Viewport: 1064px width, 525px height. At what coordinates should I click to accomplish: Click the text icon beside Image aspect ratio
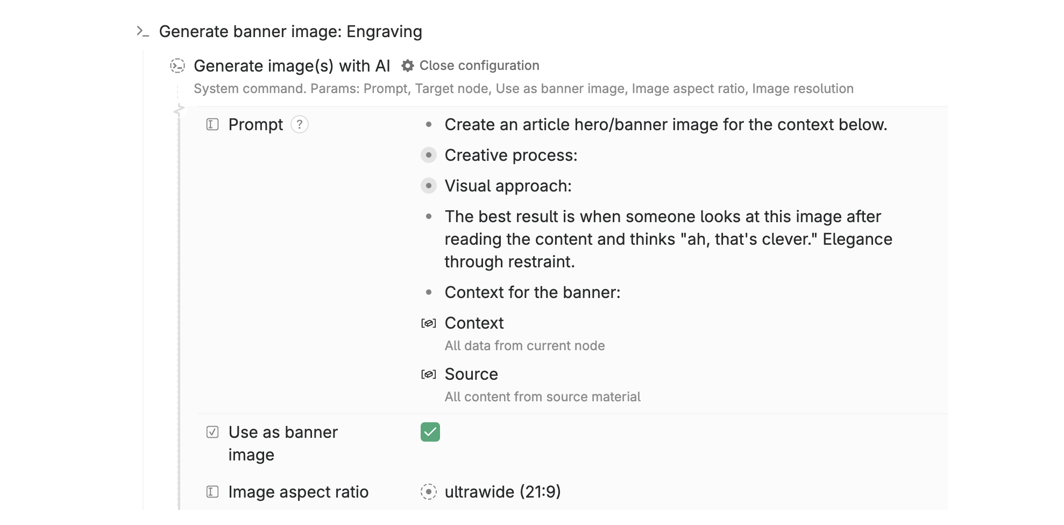click(x=212, y=492)
